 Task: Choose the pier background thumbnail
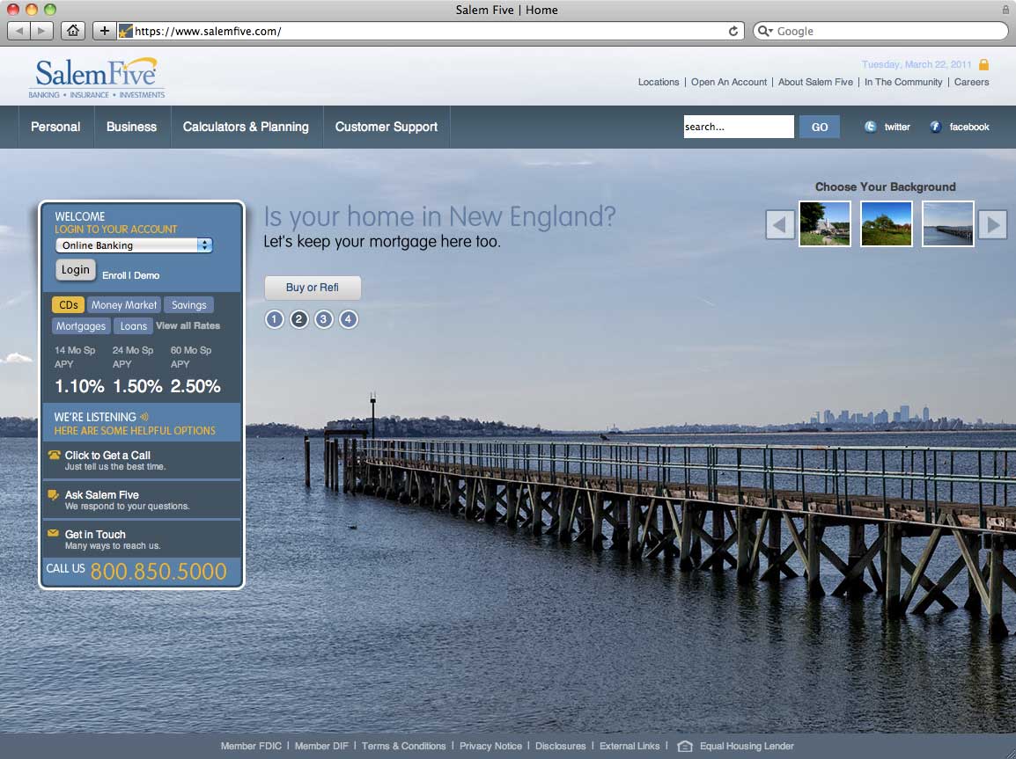click(x=948, y=224)
